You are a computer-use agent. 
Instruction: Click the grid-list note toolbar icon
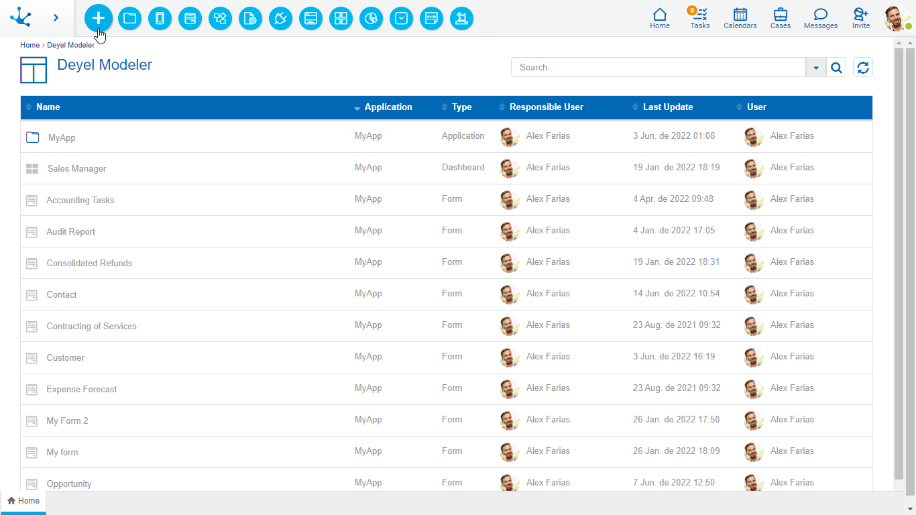click(x=431, y=19)
